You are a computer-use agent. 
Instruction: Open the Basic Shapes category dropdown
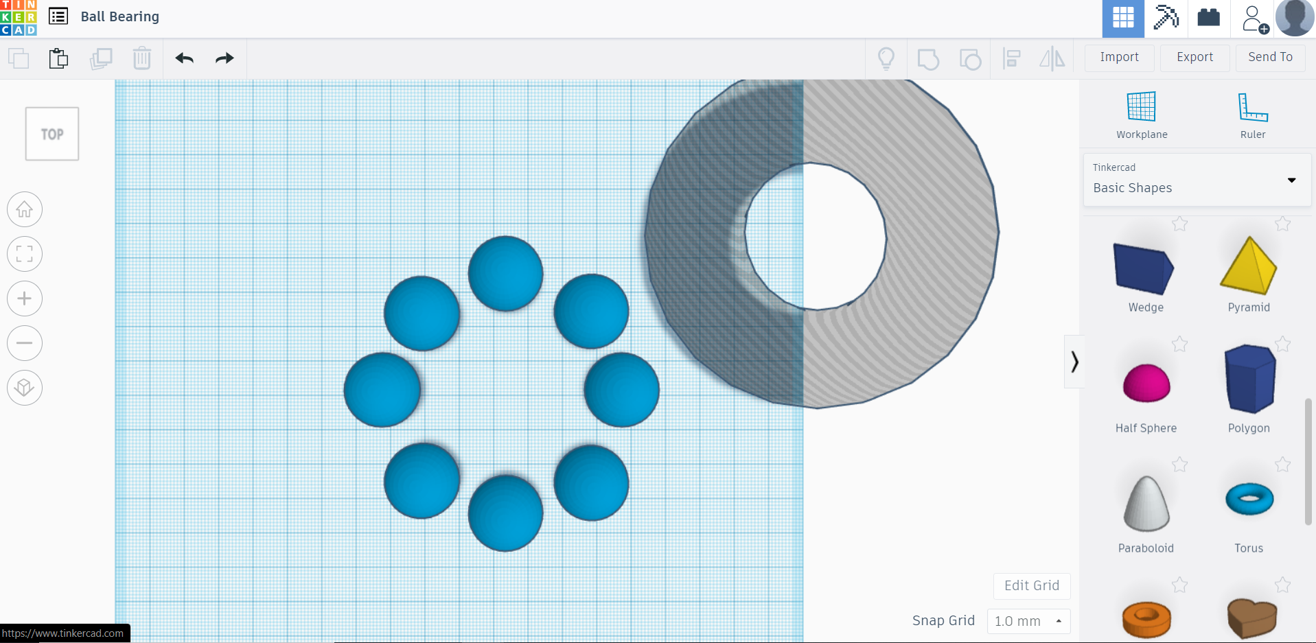1197,180
